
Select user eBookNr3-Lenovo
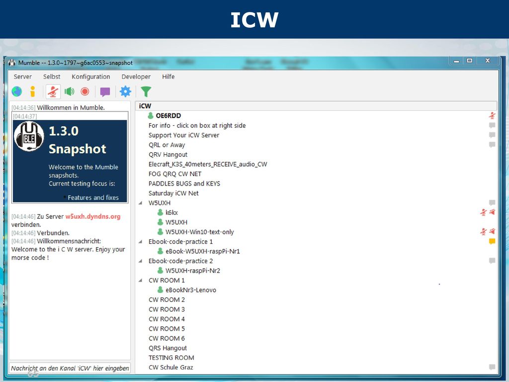click(x=190, y=290)
